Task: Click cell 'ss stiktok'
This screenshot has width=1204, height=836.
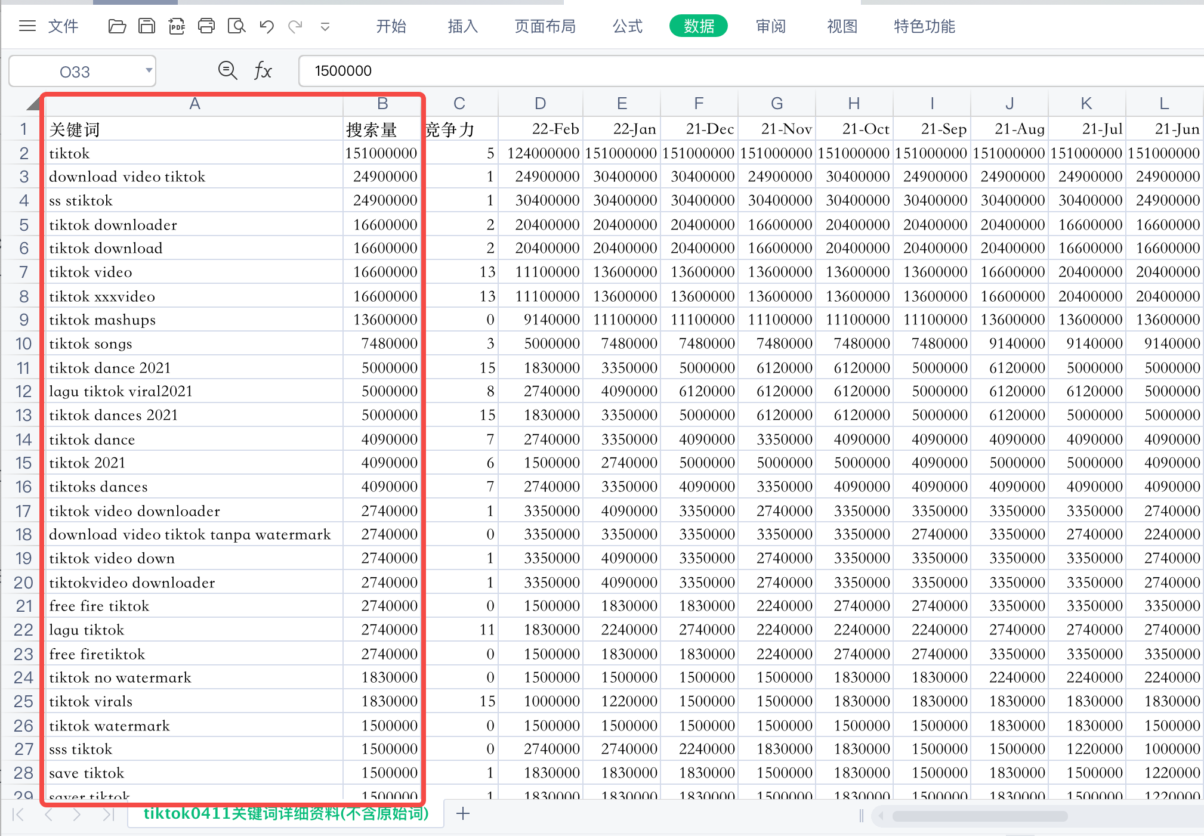Action: [195, 201]
